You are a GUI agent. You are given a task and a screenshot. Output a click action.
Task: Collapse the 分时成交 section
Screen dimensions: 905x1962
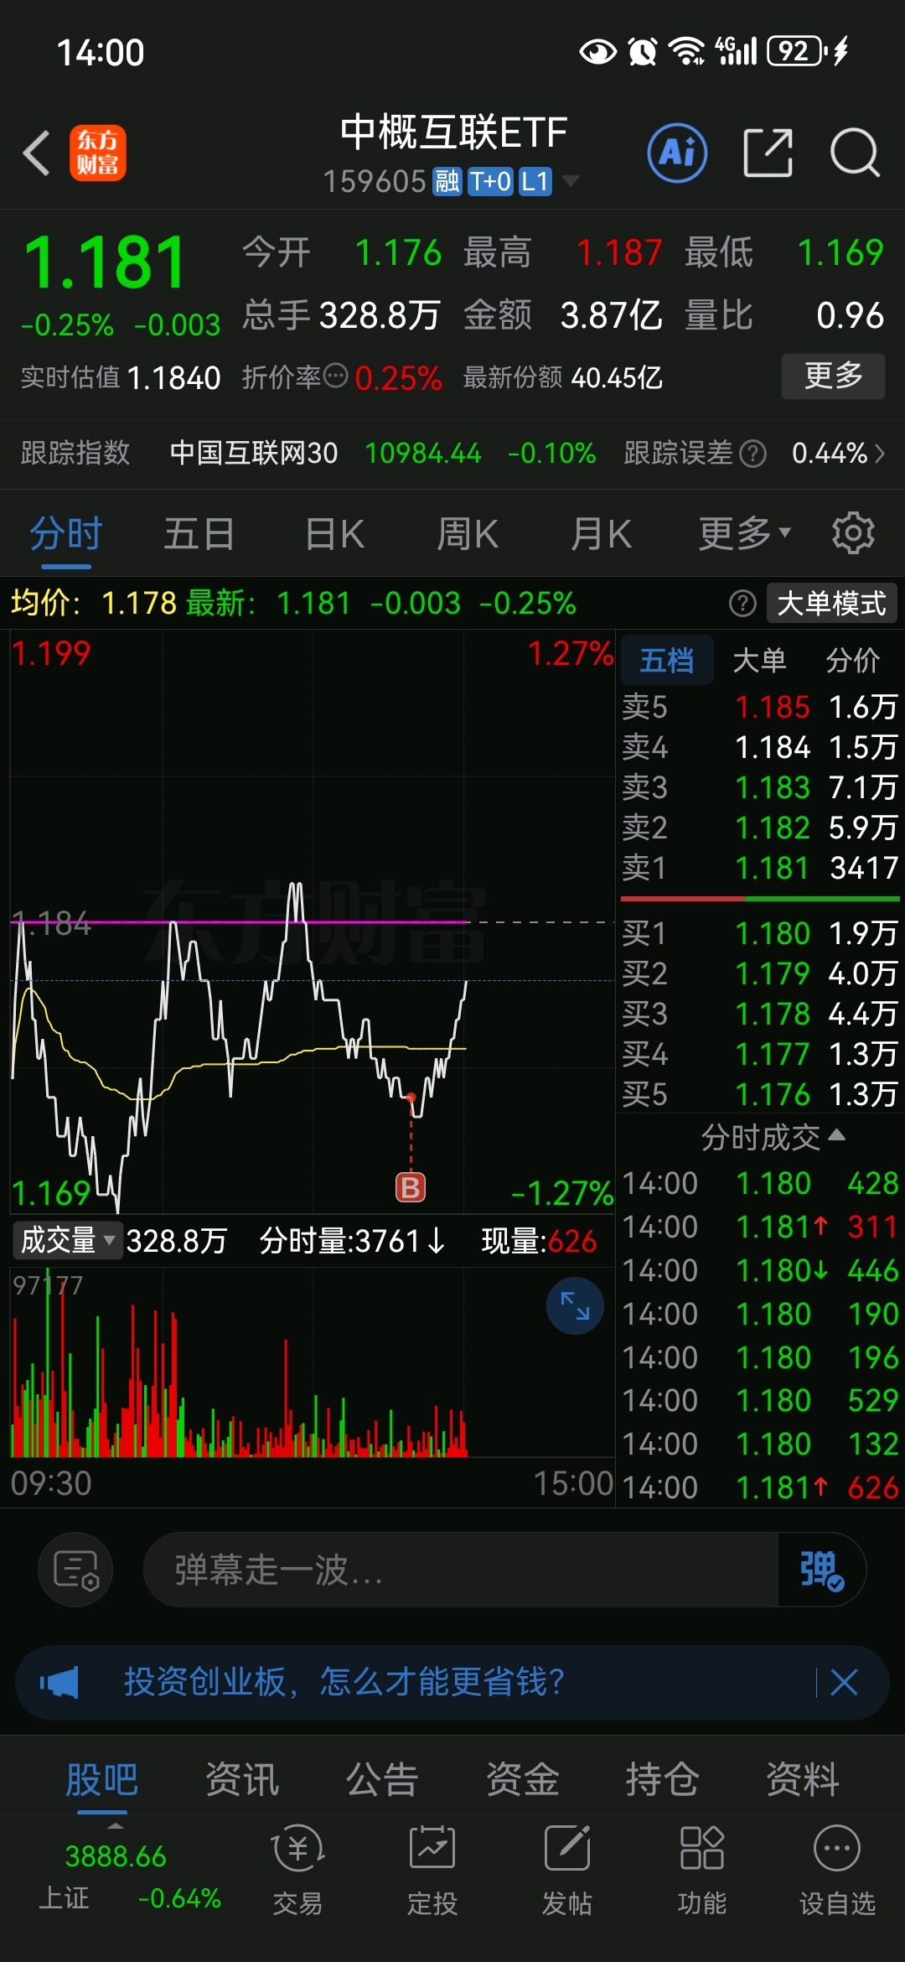coord(773,1137)
